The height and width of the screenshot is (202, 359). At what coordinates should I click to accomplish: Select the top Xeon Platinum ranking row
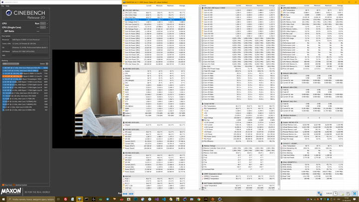pyautogui.click(x=25, y=68)
